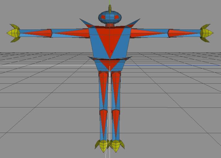This screenshot has width=221, height=158.
Task: Pick the yellow claw hand at screen right
Action: pyautogui.click(x=207, y=33)
